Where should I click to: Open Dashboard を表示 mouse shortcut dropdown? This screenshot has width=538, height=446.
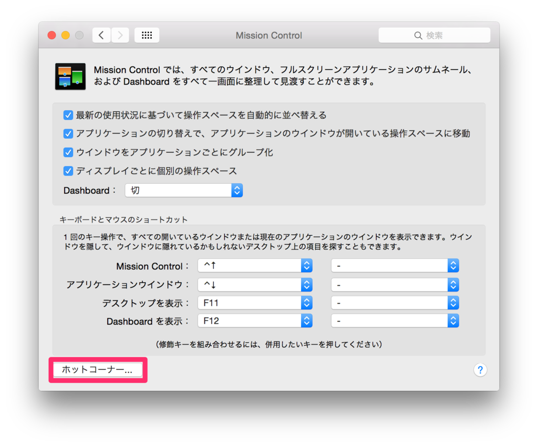click(x=395, y=321)
